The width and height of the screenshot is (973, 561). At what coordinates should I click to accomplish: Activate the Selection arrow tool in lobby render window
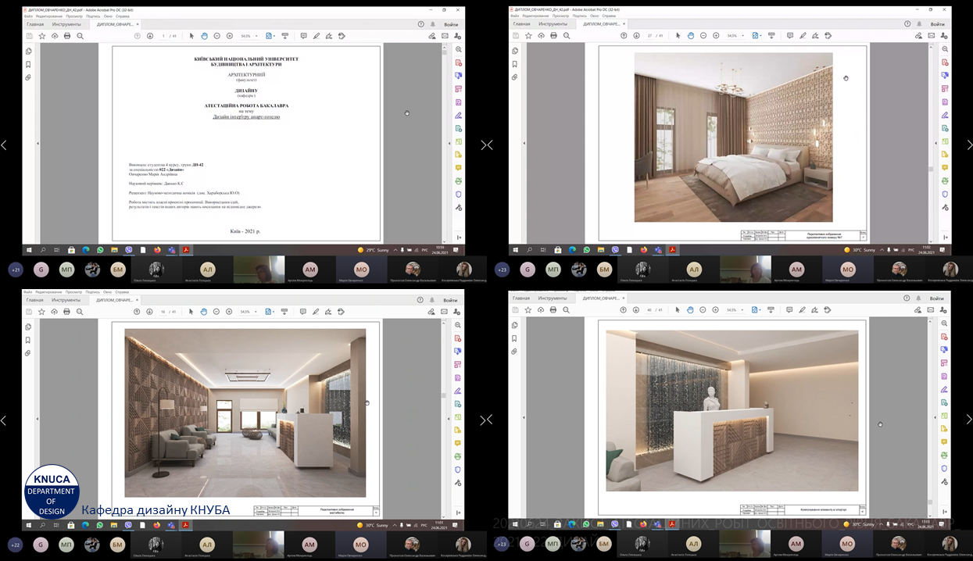[x=191, y=311]
